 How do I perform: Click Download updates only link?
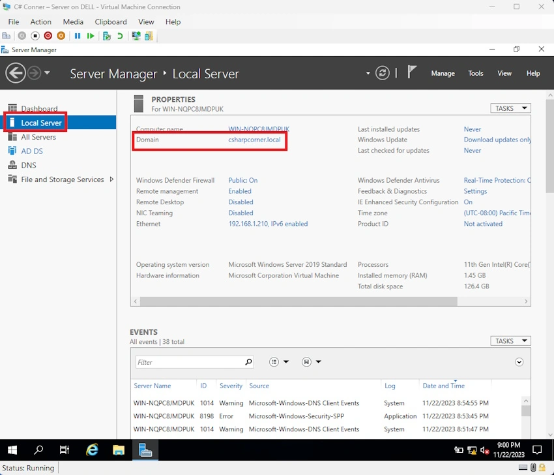pos(497,140)
